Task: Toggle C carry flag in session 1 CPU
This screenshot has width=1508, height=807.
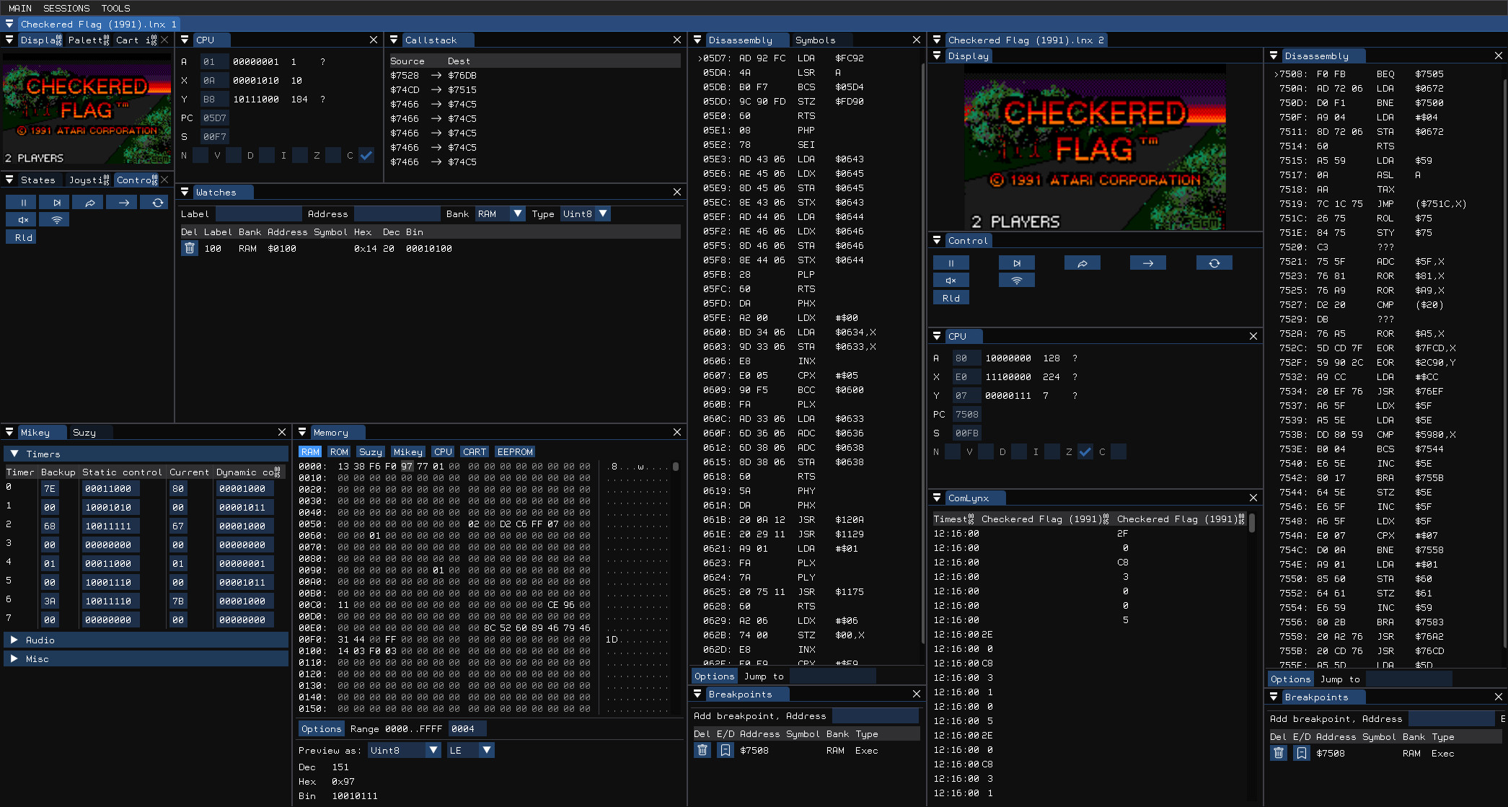Action: pos(366,155)
